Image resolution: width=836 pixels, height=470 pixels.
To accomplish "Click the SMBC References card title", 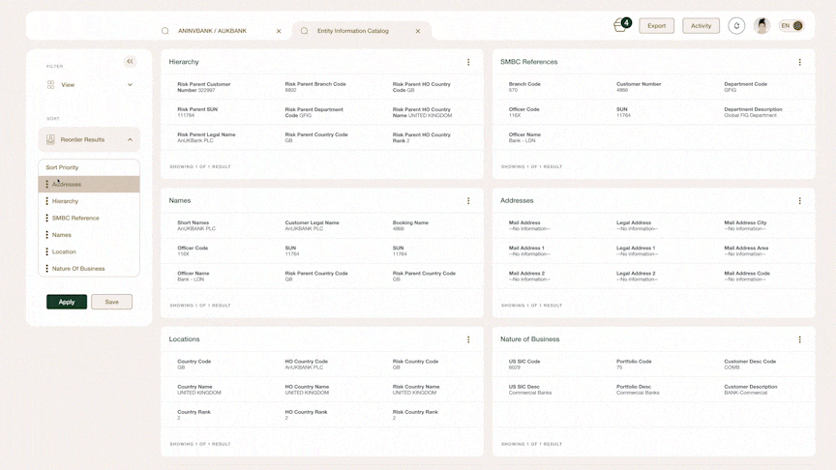I will pyautogui.click(x=529, y=62).
